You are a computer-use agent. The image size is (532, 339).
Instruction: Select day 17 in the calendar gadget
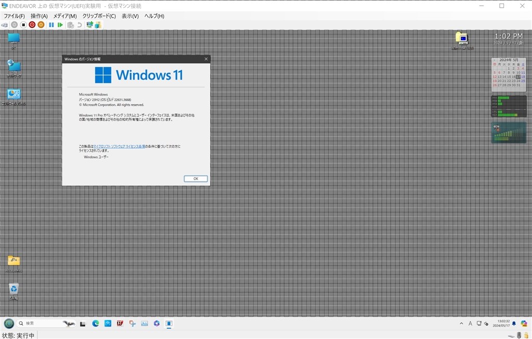tap(518, 77)
